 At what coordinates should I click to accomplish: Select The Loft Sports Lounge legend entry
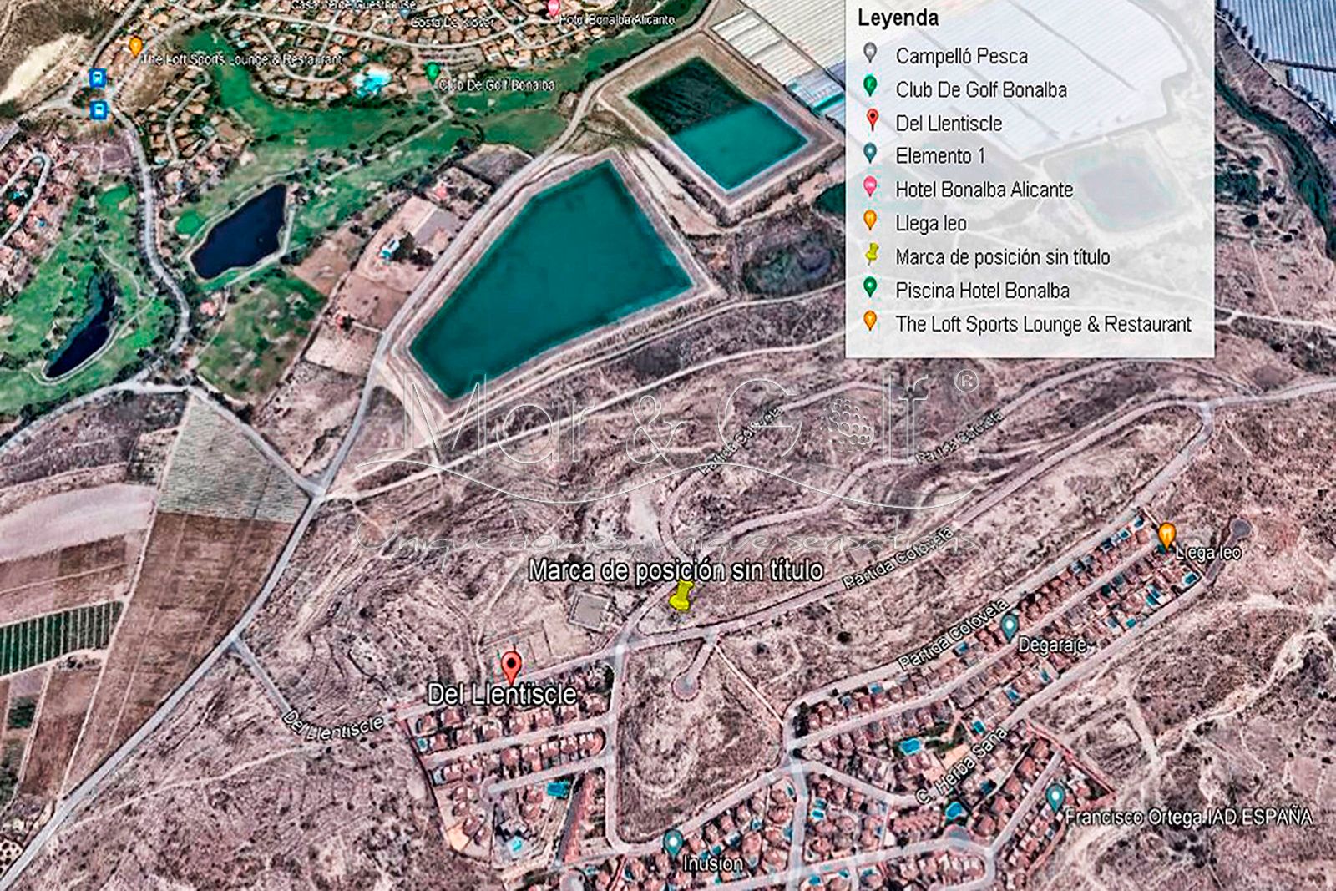tap(1043, 324)
